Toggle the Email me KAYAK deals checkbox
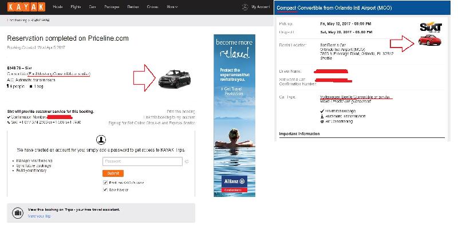 pos(105,183)
